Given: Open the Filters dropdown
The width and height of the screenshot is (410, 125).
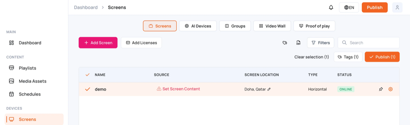Looking at the screenshot, I should pos(320,43).
